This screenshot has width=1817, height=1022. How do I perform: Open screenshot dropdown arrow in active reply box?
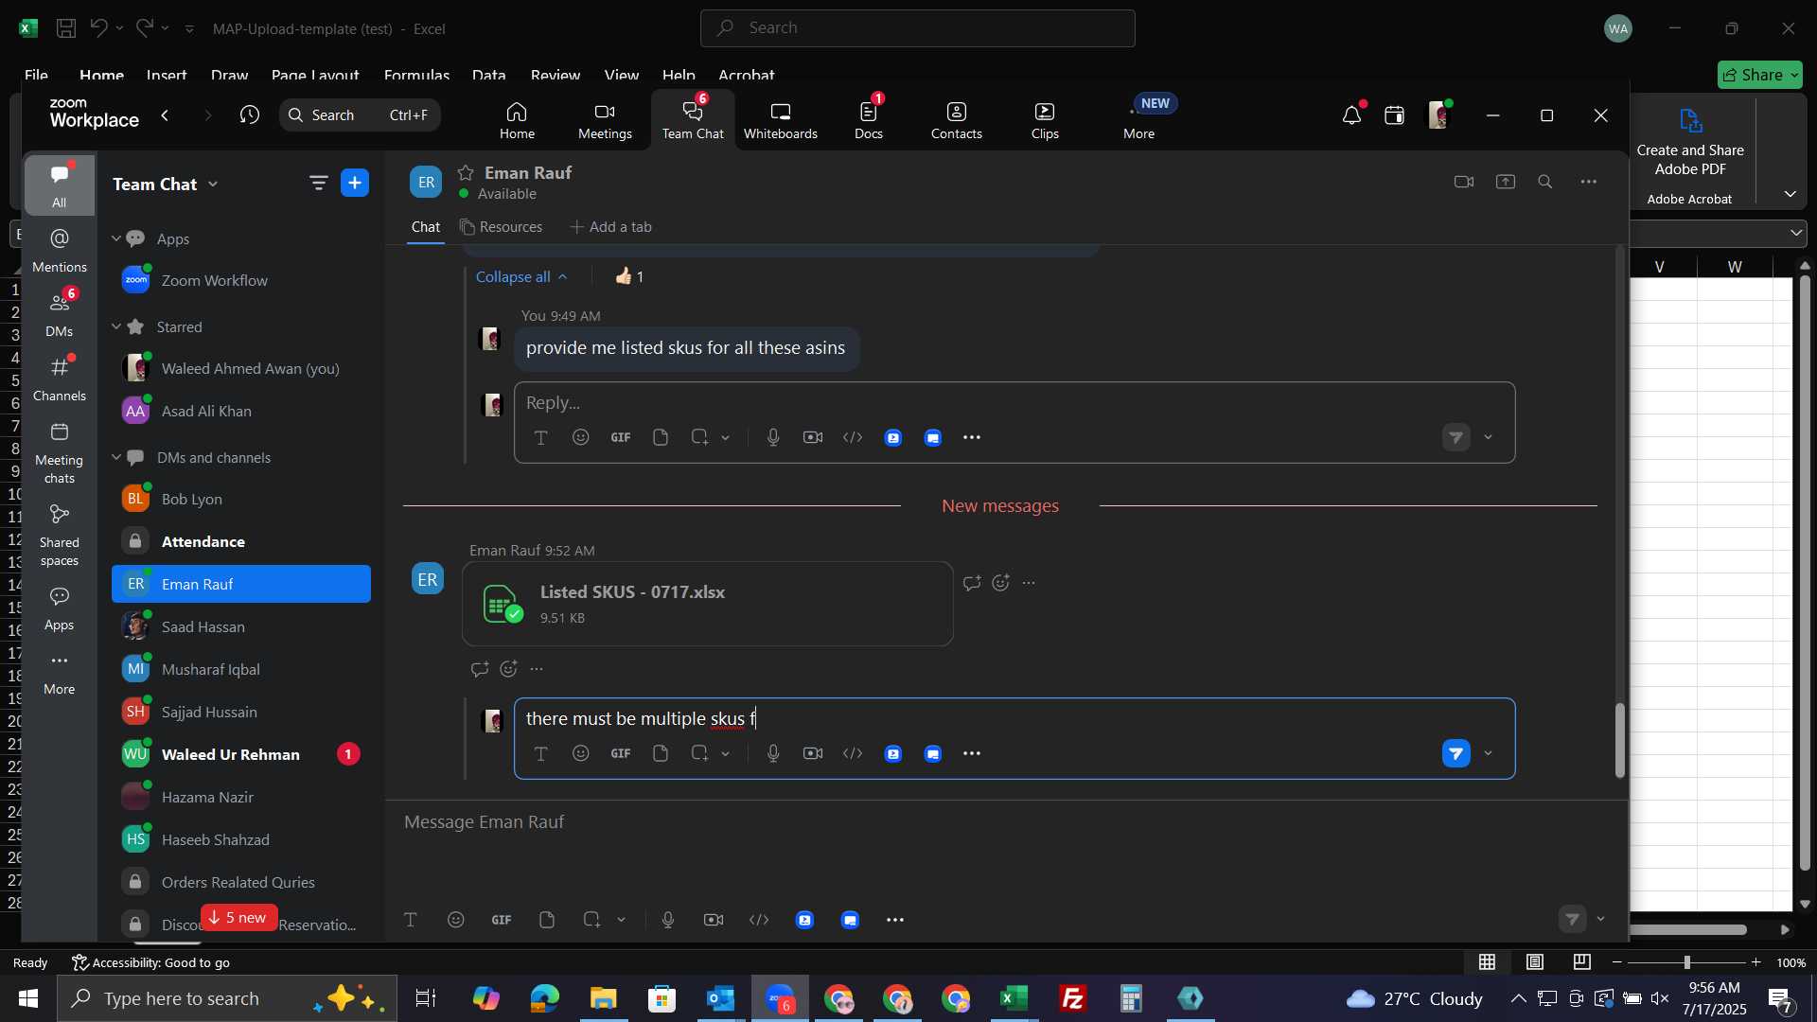(x=726, y=754)
